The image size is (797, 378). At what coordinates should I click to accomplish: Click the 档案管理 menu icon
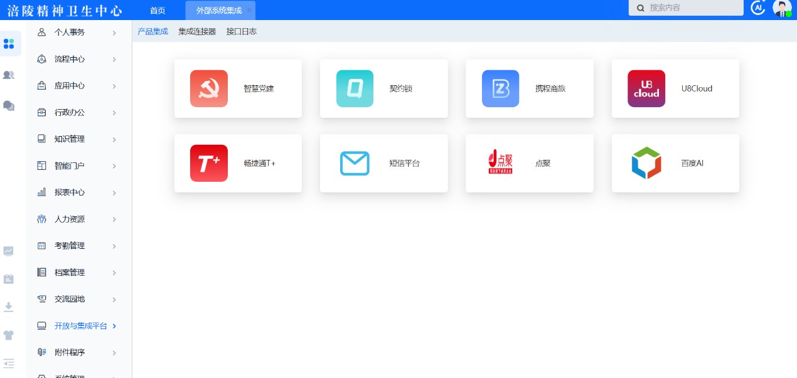[x=42, y=273]
